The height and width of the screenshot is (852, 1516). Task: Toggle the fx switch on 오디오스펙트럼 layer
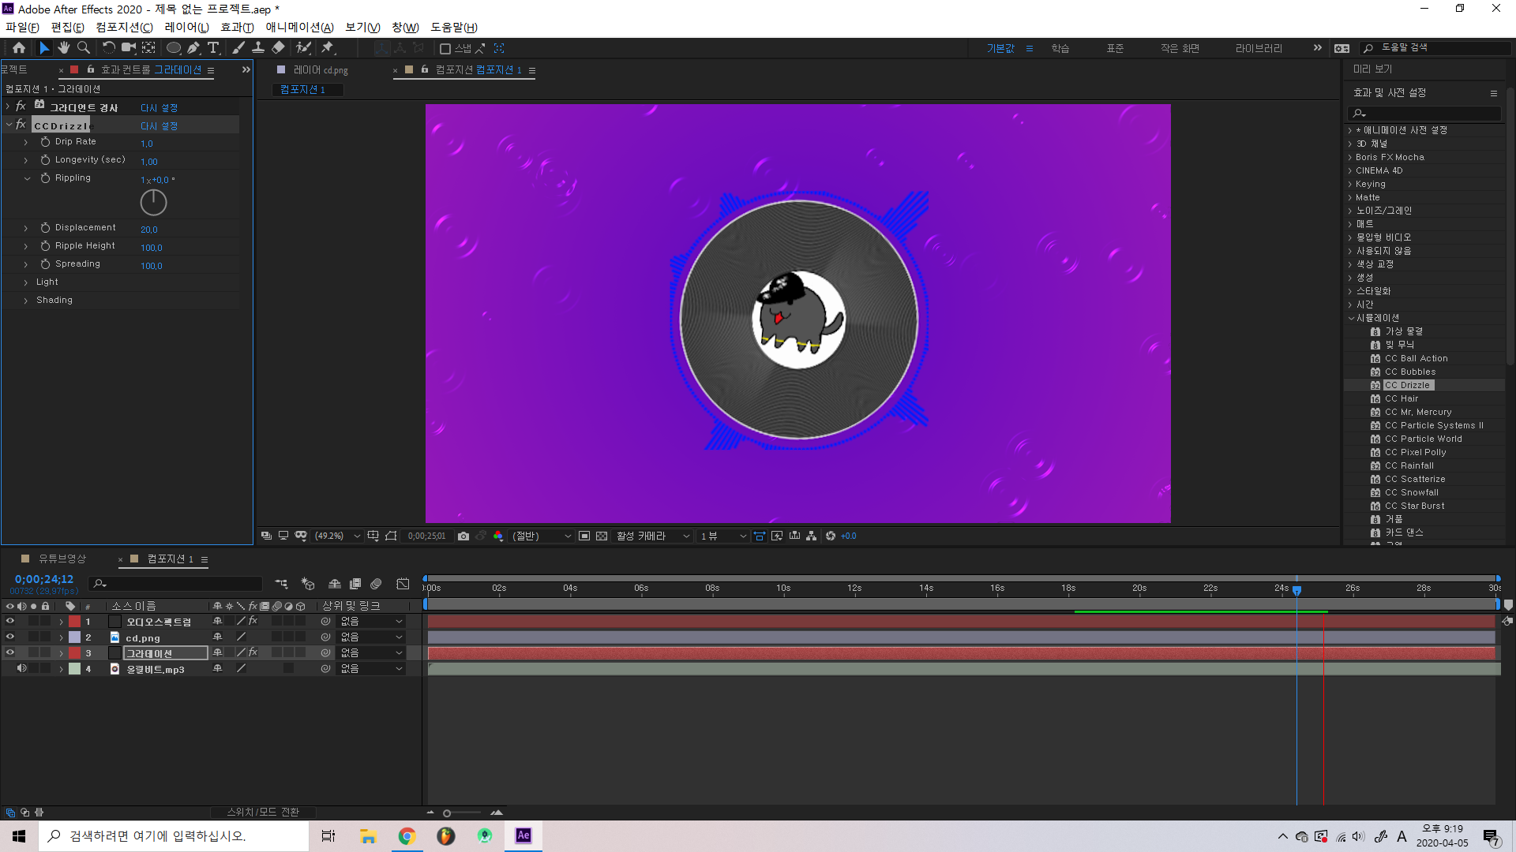(x=253, y=622)
